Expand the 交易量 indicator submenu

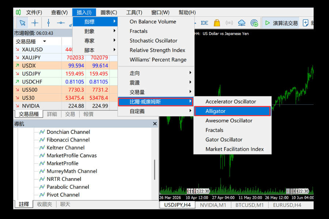[156, 92]
